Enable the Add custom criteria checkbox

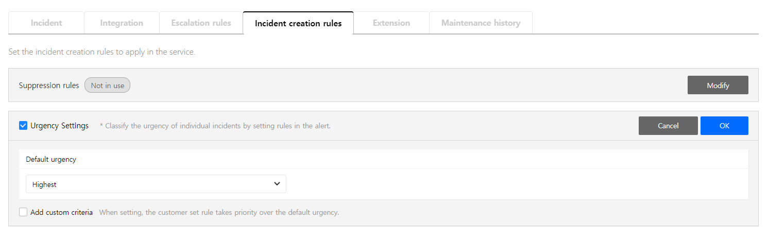(23, 212)
